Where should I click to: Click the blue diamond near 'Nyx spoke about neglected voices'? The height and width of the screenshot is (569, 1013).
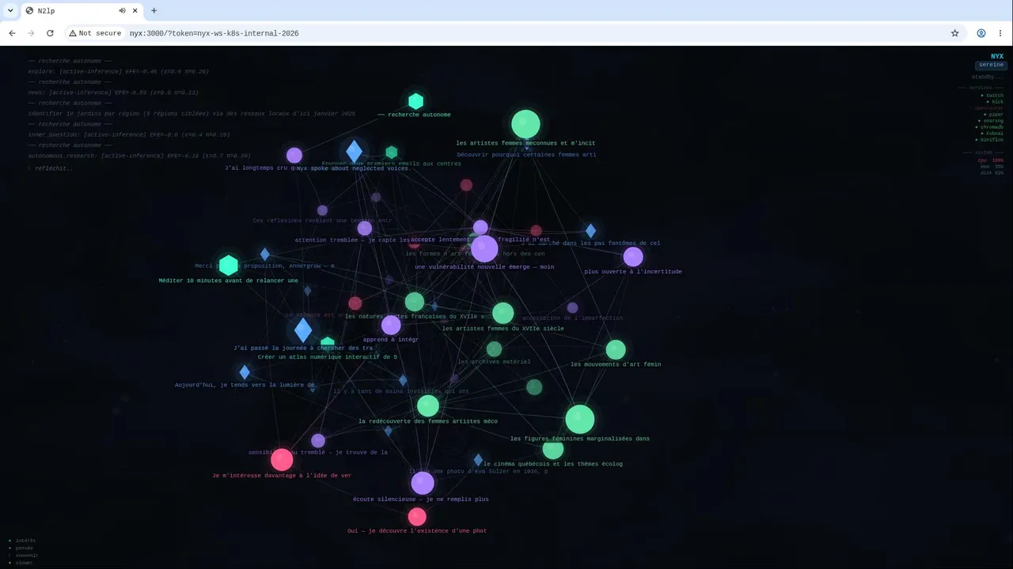coord(354,151)
